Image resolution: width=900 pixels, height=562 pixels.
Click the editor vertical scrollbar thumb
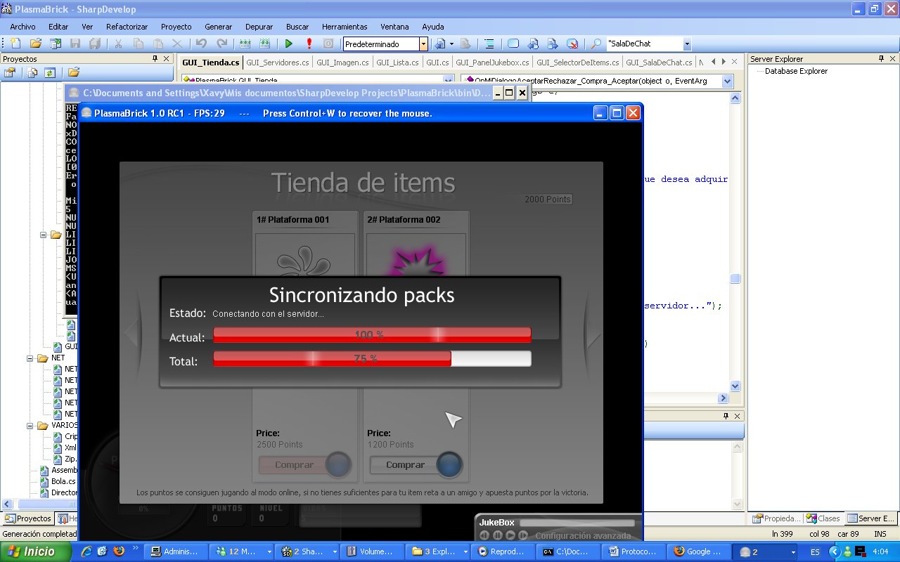(735, 279)
